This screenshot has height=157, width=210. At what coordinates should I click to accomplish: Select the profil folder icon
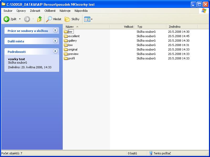[66, 58]
